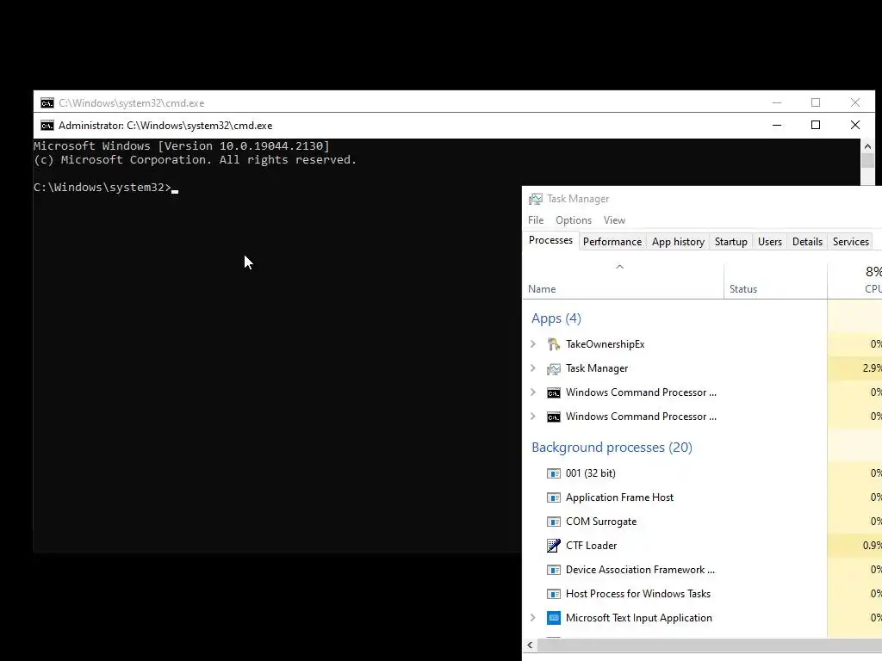Click the 2.9% CPU value for Task Manager
Image resolution: width=882 pixels, height=661 pixels.
872,368
